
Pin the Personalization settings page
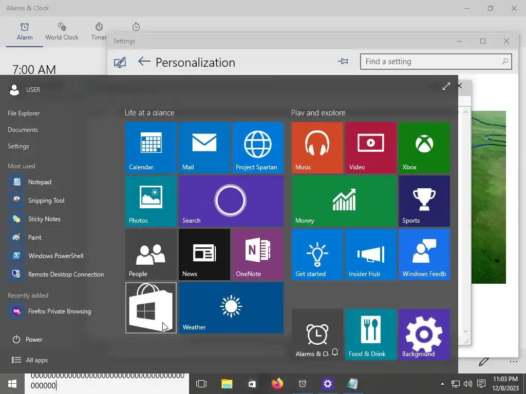(x=343, y=62)
